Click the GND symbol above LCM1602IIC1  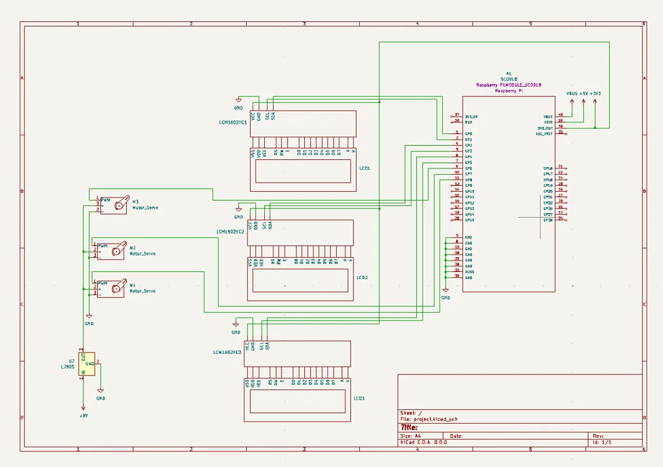(238, 100)
